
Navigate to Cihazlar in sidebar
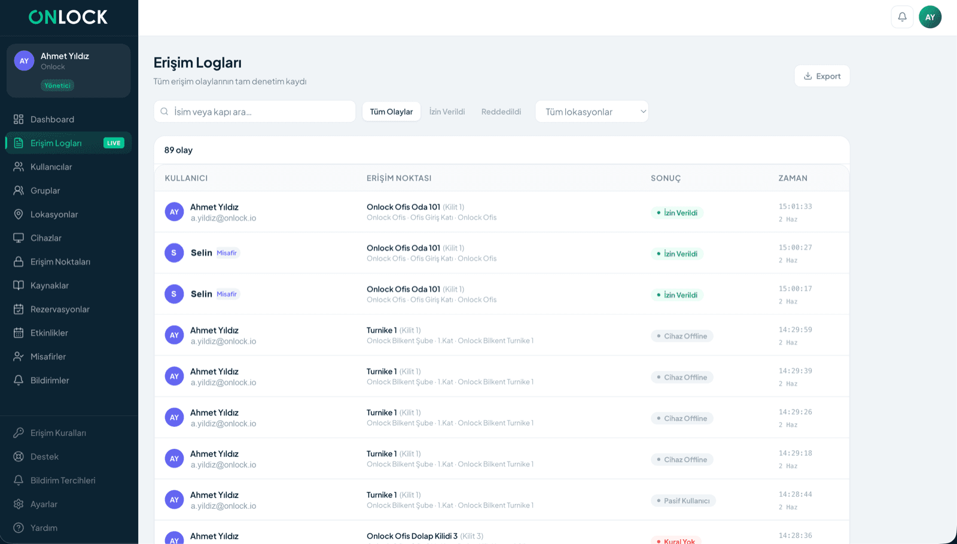pyautogui.click(x=68, y=238)
